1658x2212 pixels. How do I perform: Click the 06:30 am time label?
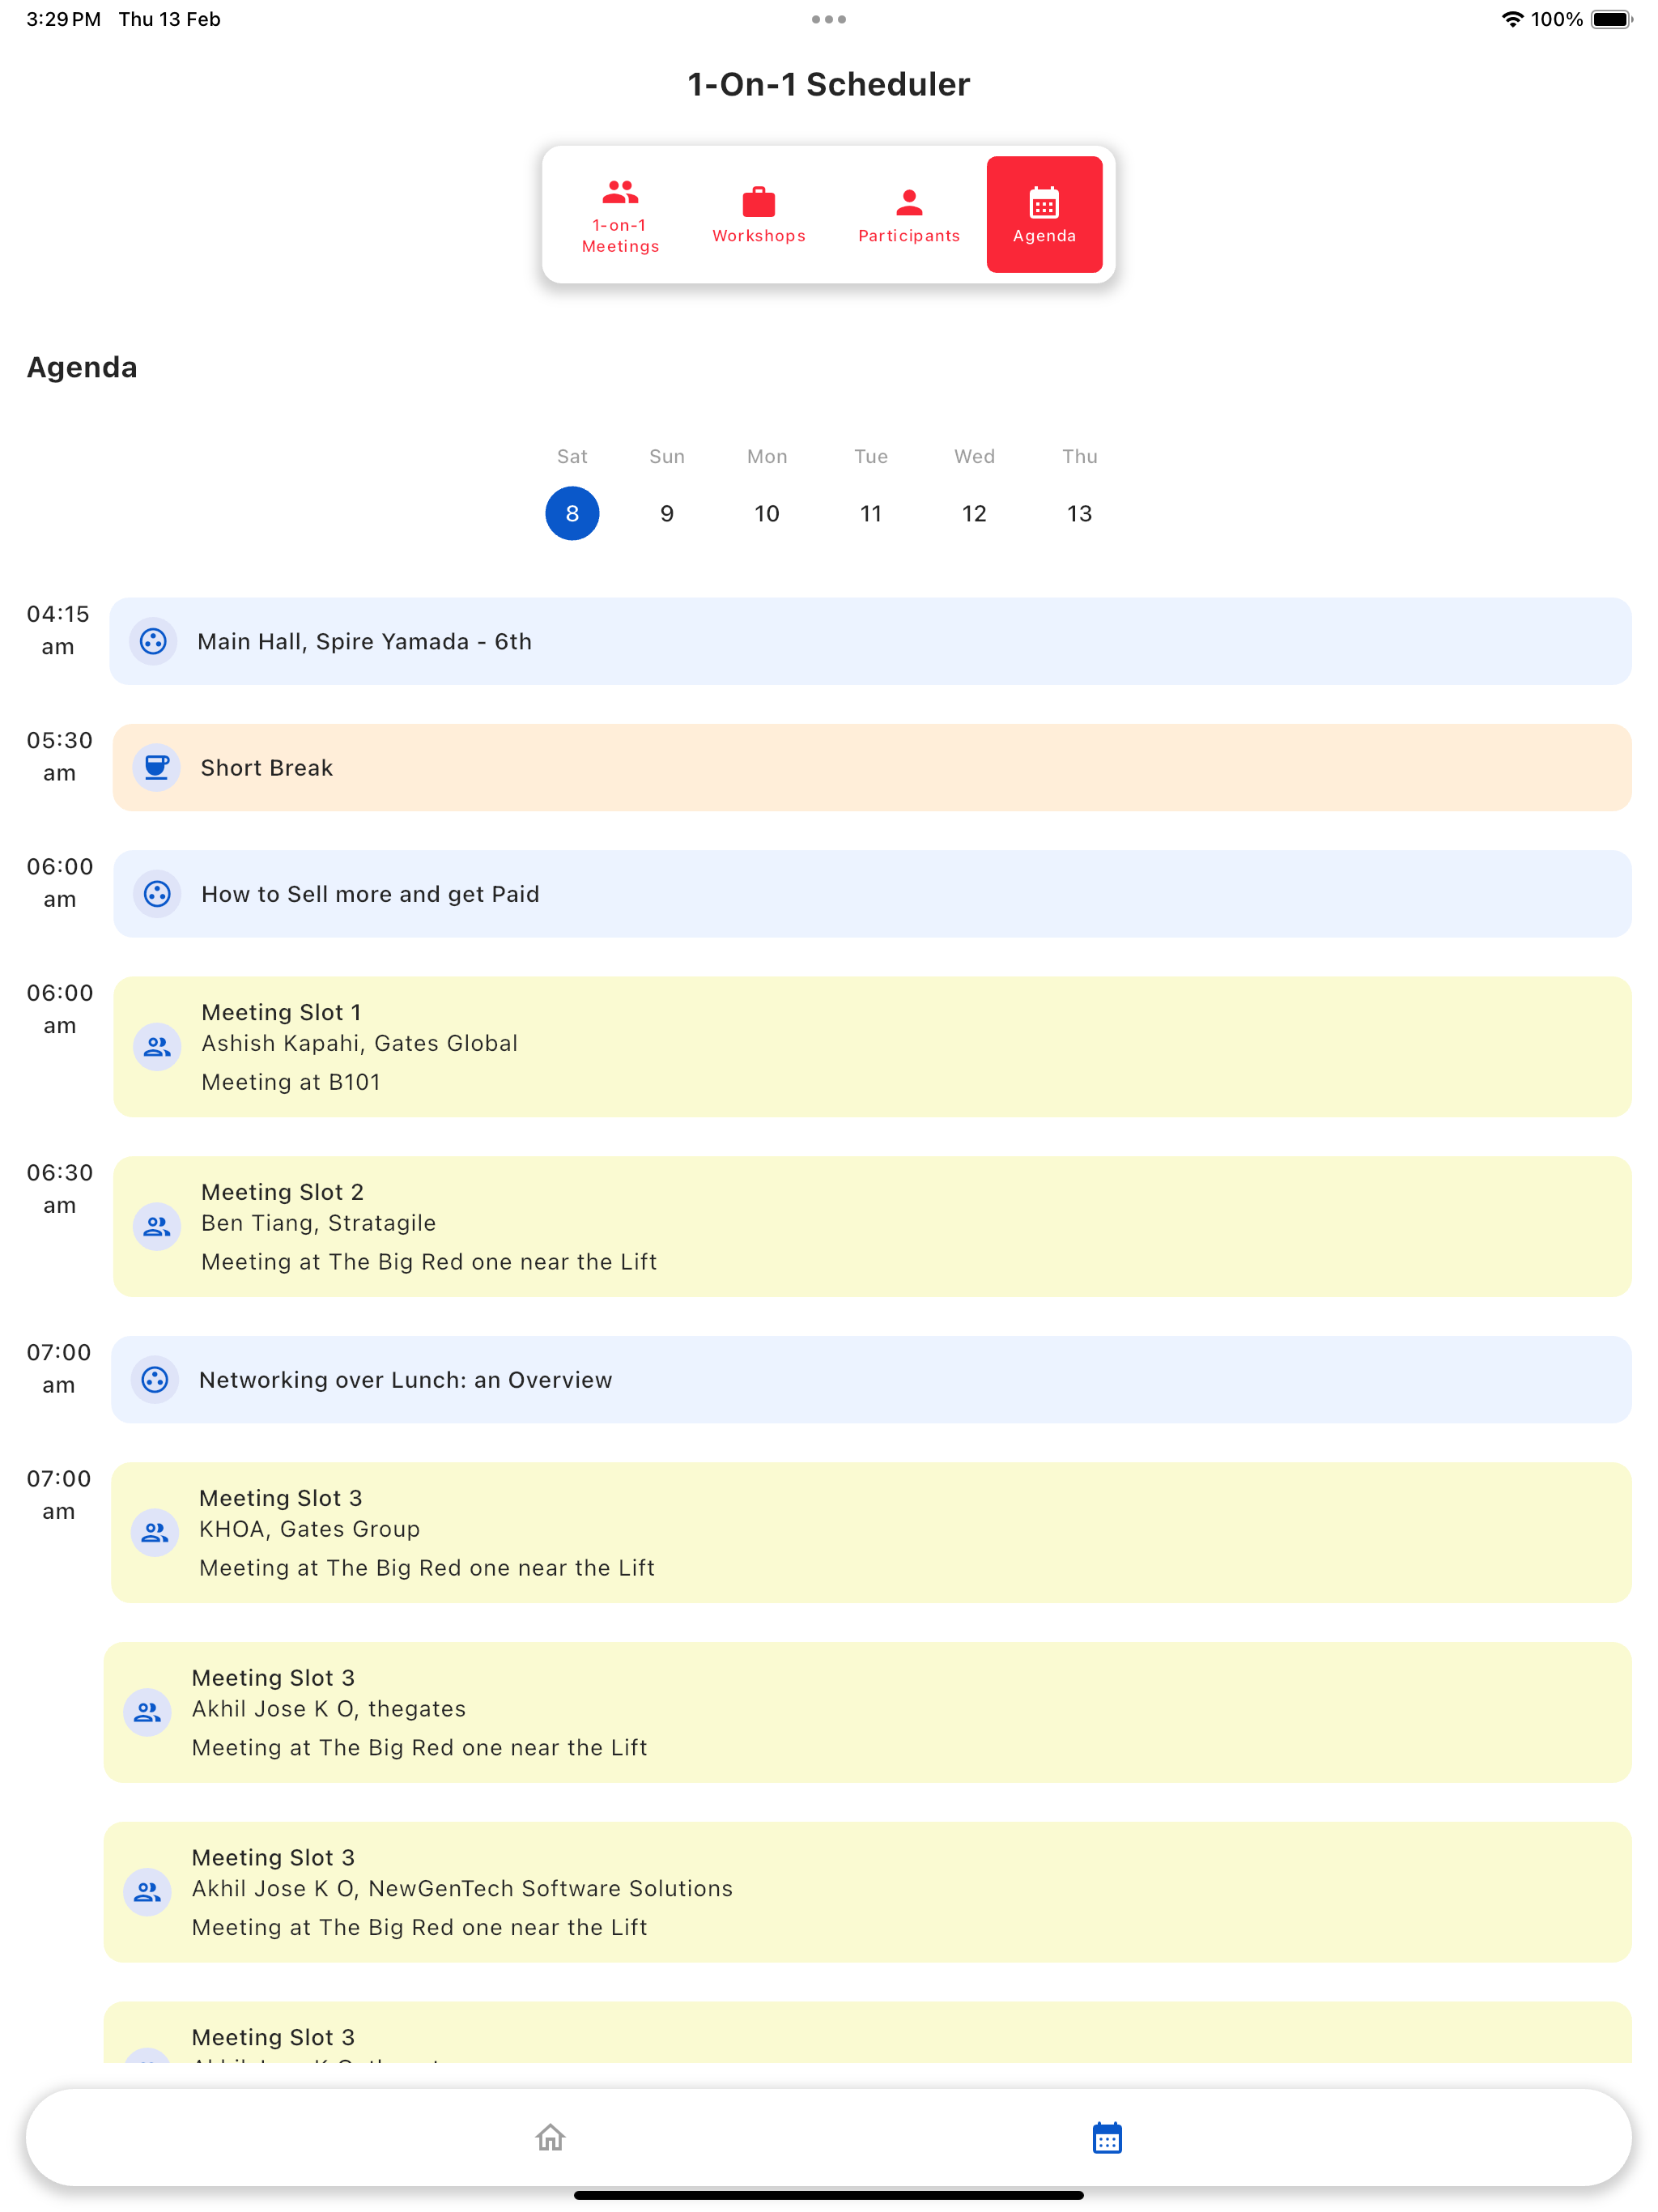(60, 1188)
